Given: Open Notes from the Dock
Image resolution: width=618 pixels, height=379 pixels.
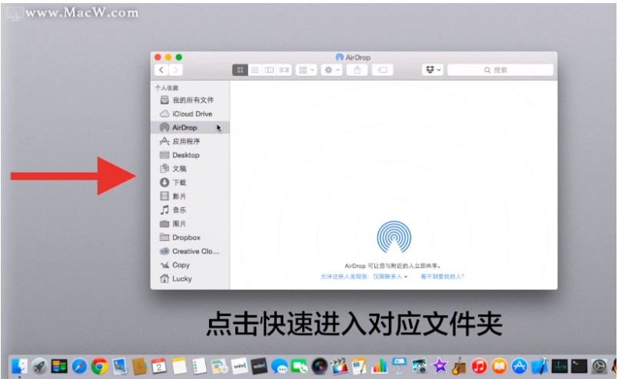Looking at the screenshot, I should (x=179, y=367).
